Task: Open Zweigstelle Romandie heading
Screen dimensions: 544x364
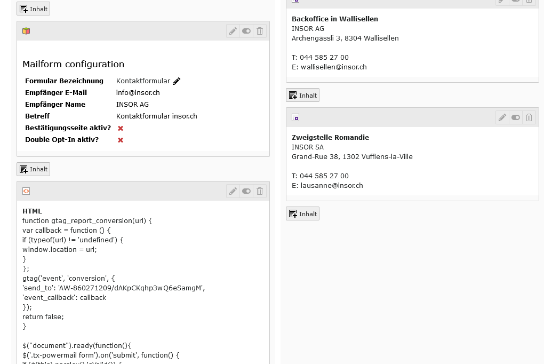Action: 330,138
